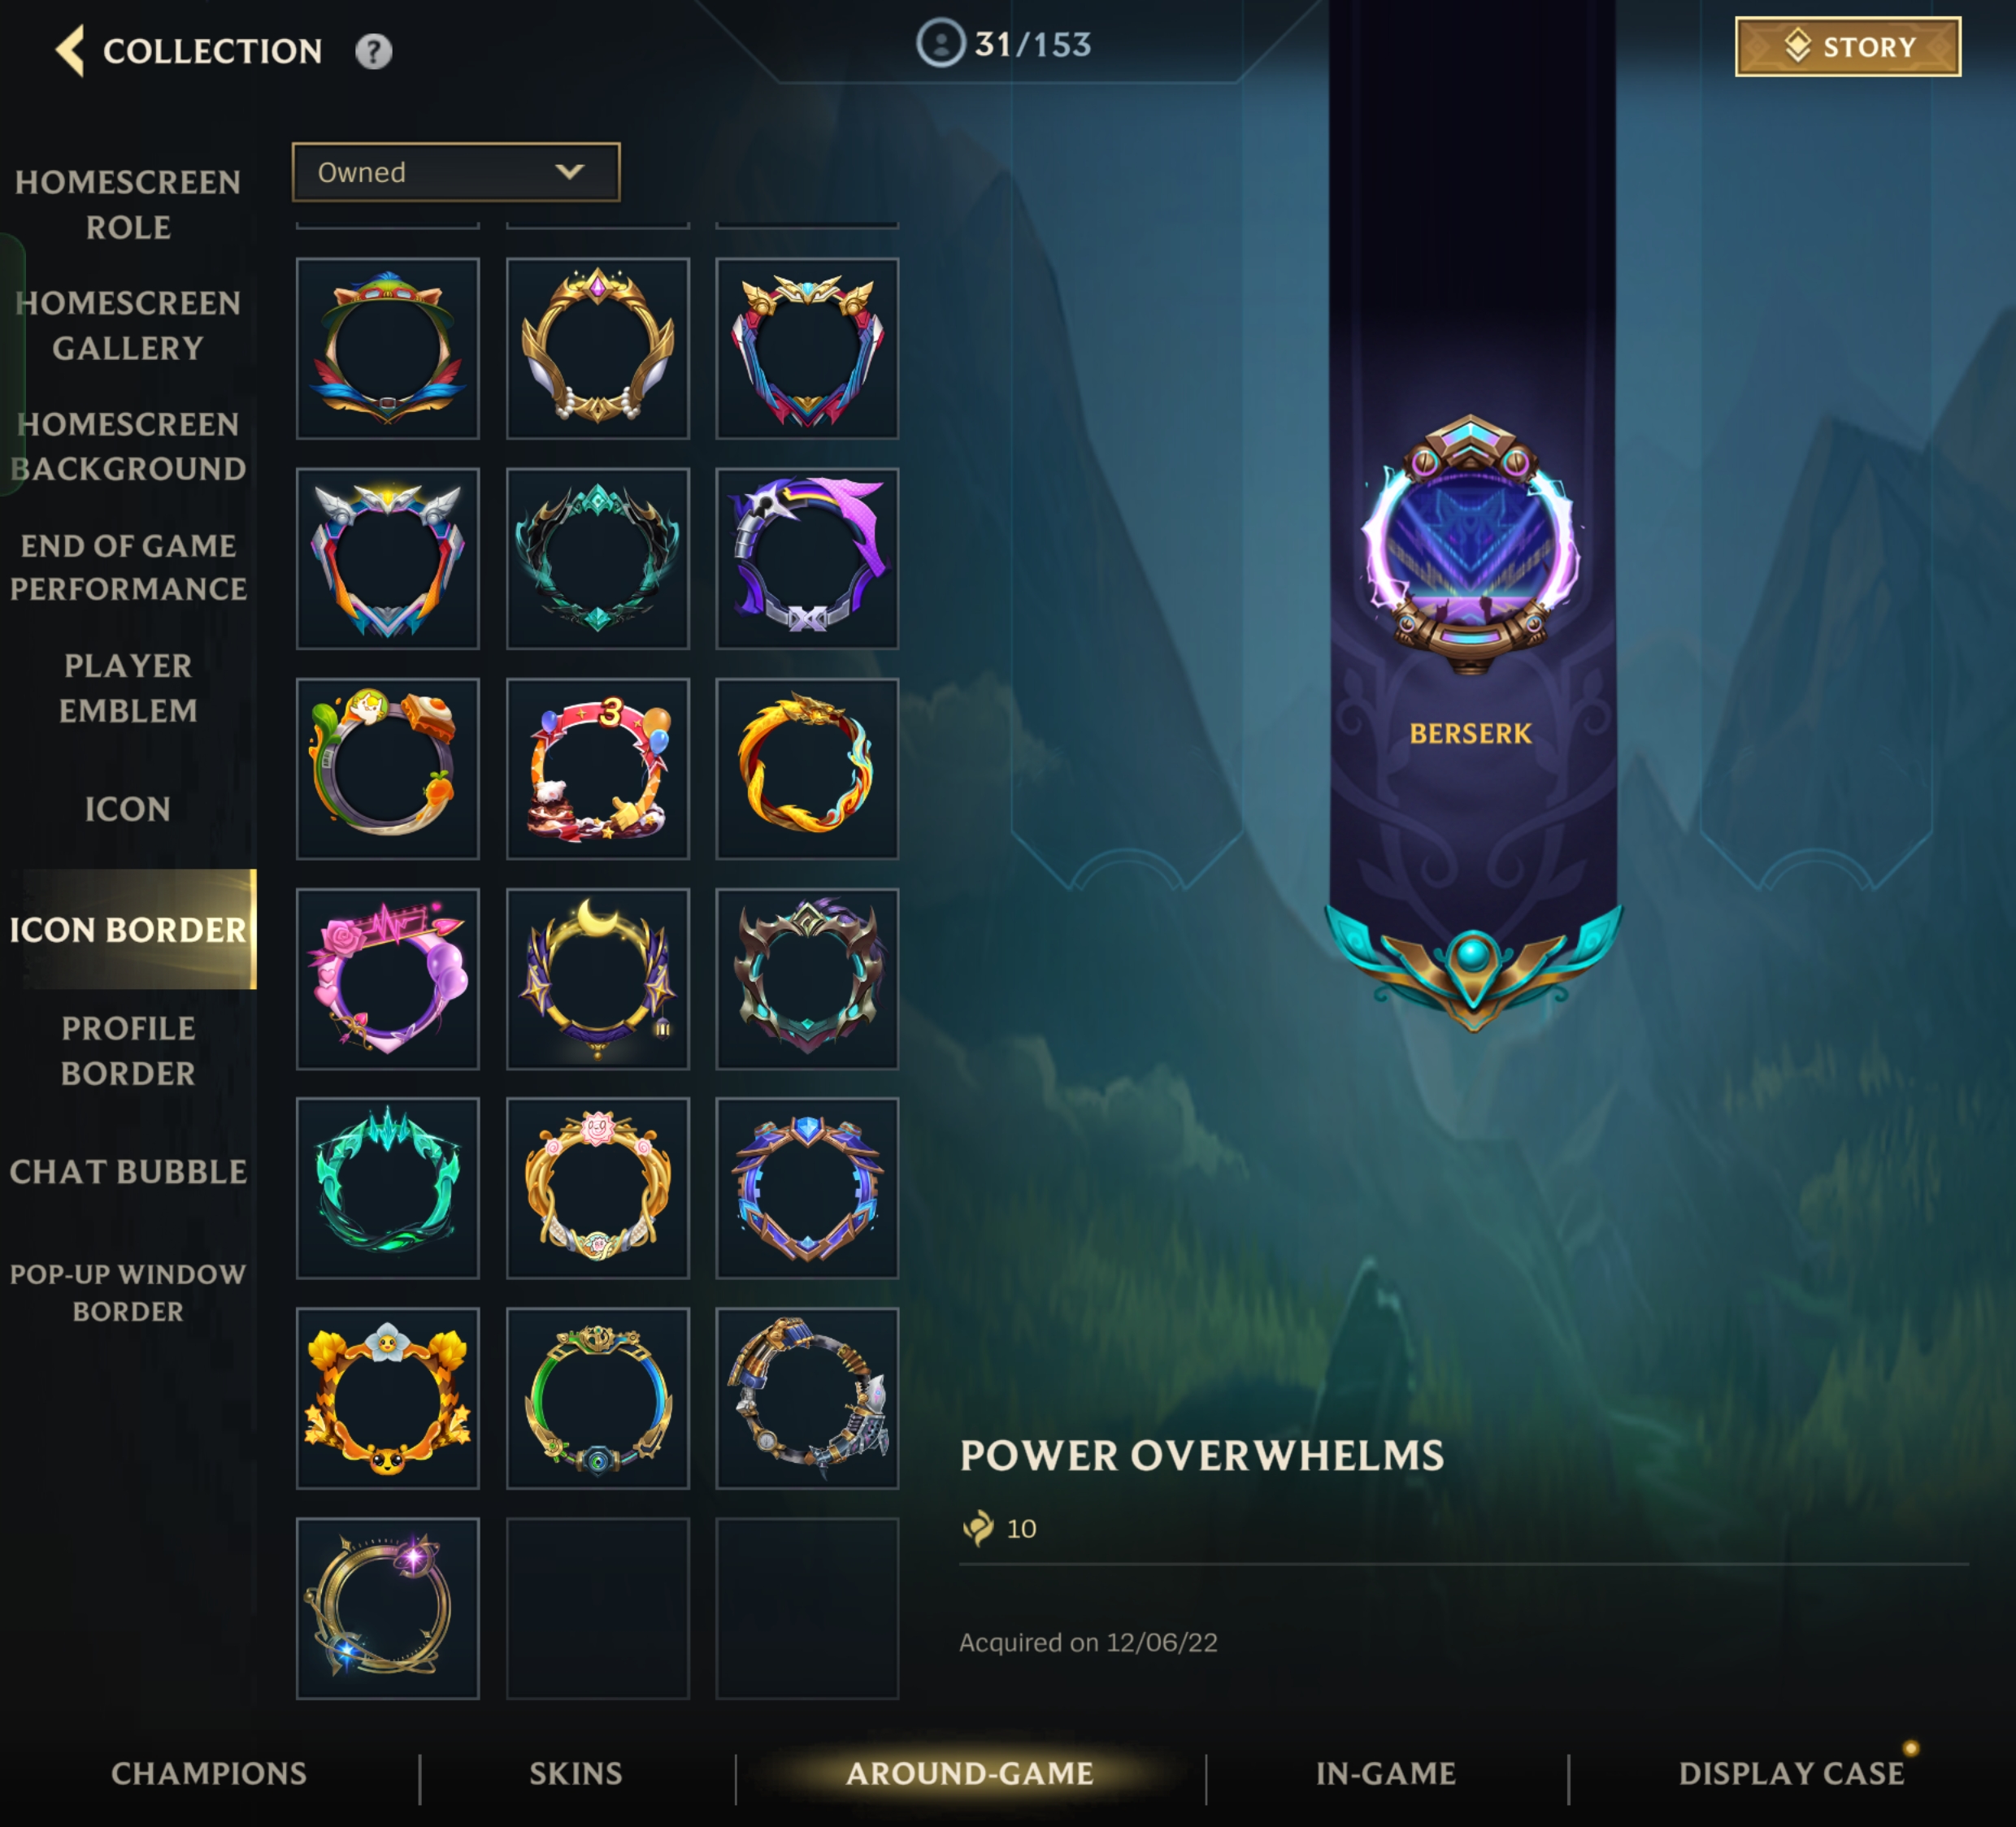Click the Story button
2016x1827 pixels.
tap(1848, 47)
